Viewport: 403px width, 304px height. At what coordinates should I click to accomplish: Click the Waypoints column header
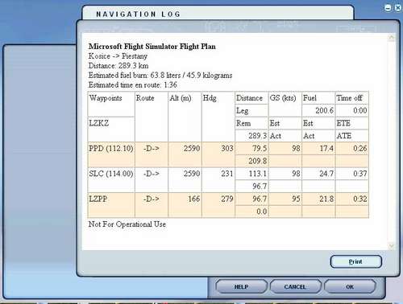click(111, 104)
